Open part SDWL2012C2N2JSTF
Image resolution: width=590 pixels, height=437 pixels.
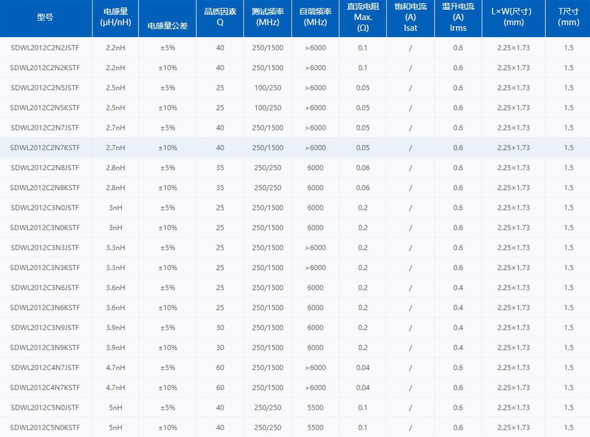click(x=45, y=48)
